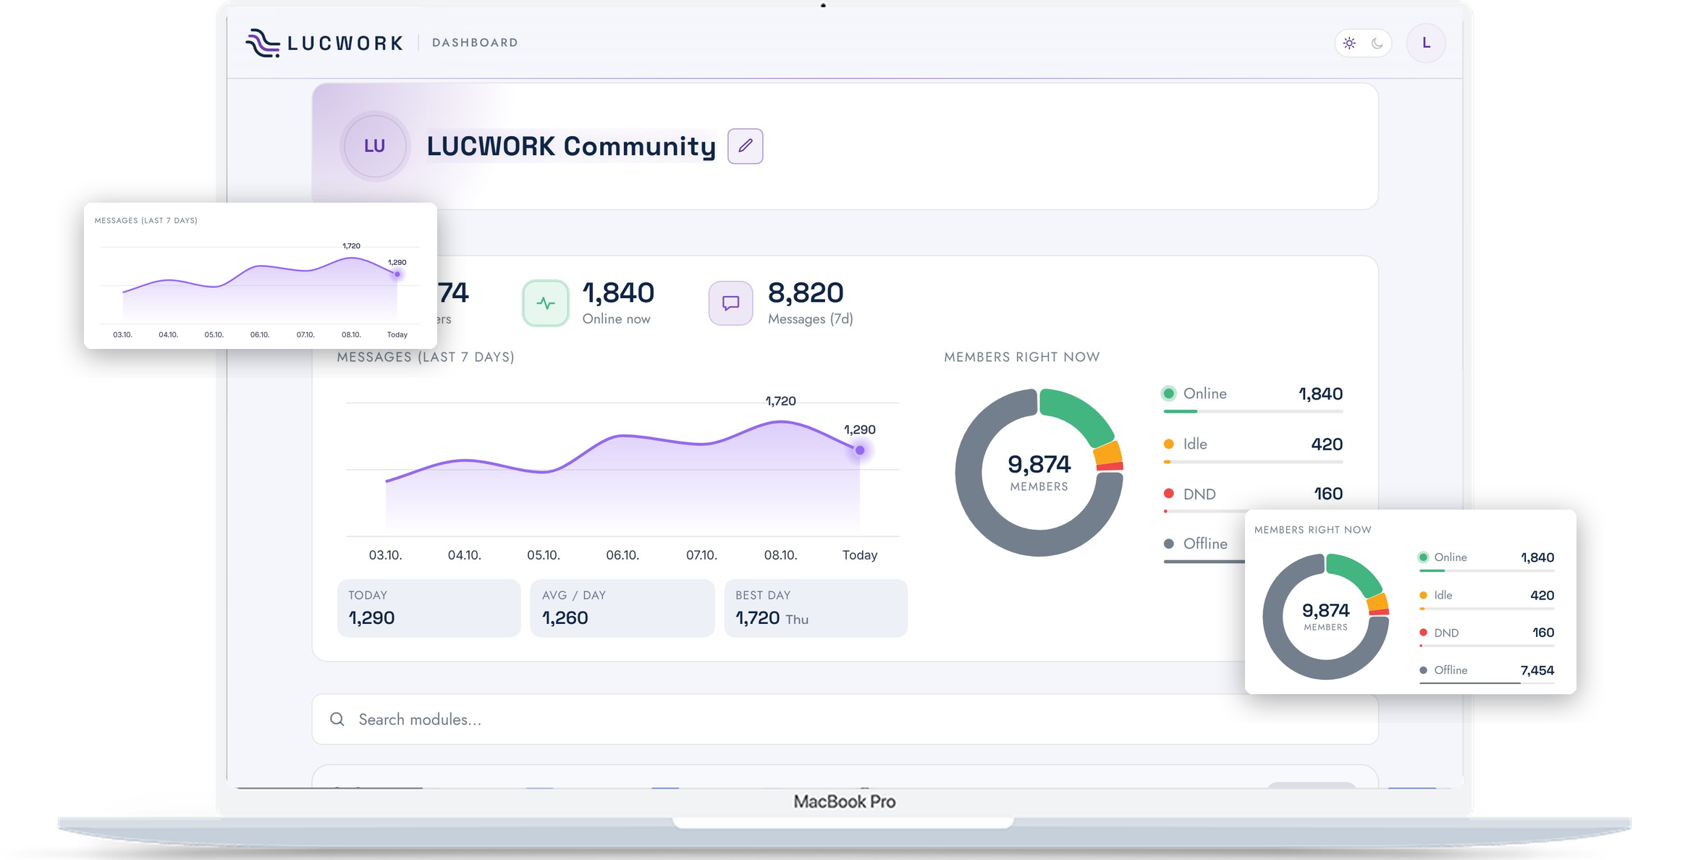
Task: Select the 05.10. axis label on main chart
Action: [x=544, y=555]
